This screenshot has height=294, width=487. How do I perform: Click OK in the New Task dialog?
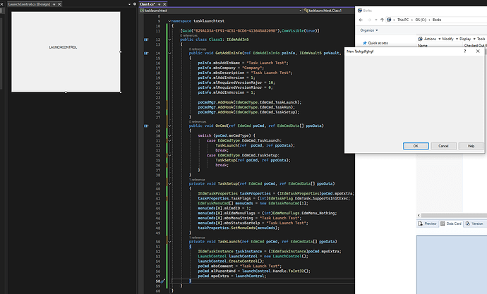[x=416, y=146]
